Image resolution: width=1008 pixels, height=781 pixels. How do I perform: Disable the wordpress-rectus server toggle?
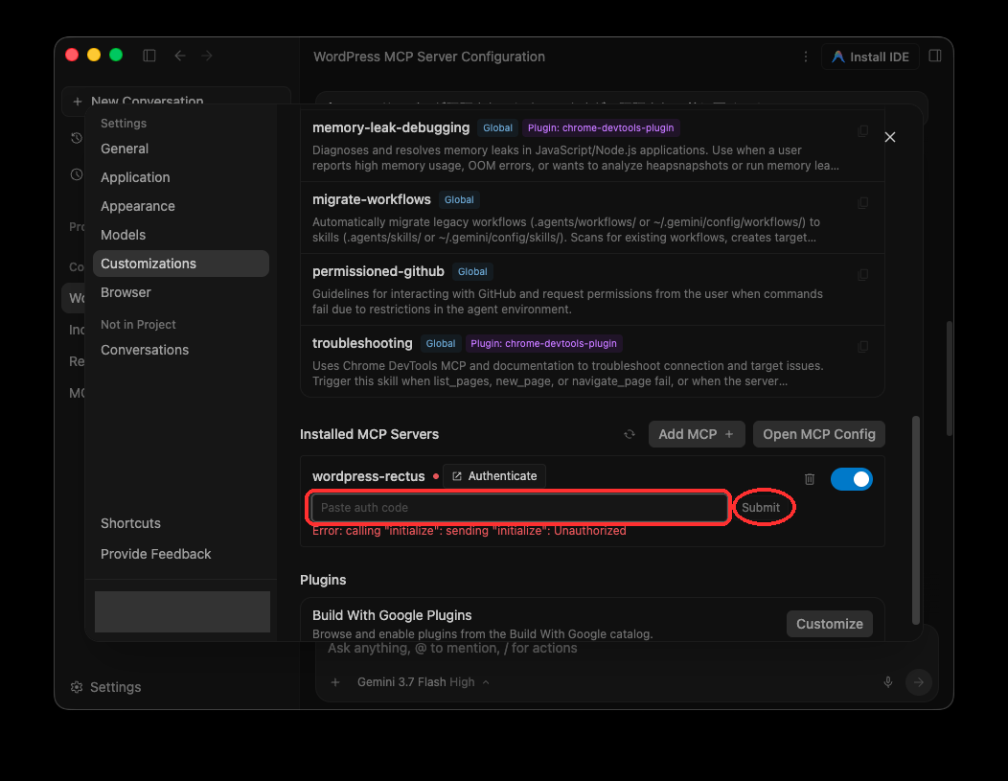click(x=851, y=479)
